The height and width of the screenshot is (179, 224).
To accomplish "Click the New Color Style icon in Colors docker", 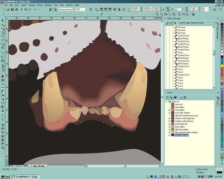I will 167,97.
